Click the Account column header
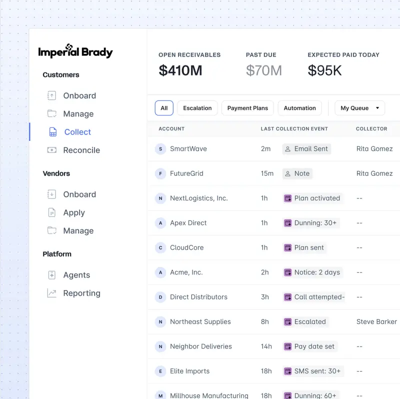400x399 pixels. 171,129
